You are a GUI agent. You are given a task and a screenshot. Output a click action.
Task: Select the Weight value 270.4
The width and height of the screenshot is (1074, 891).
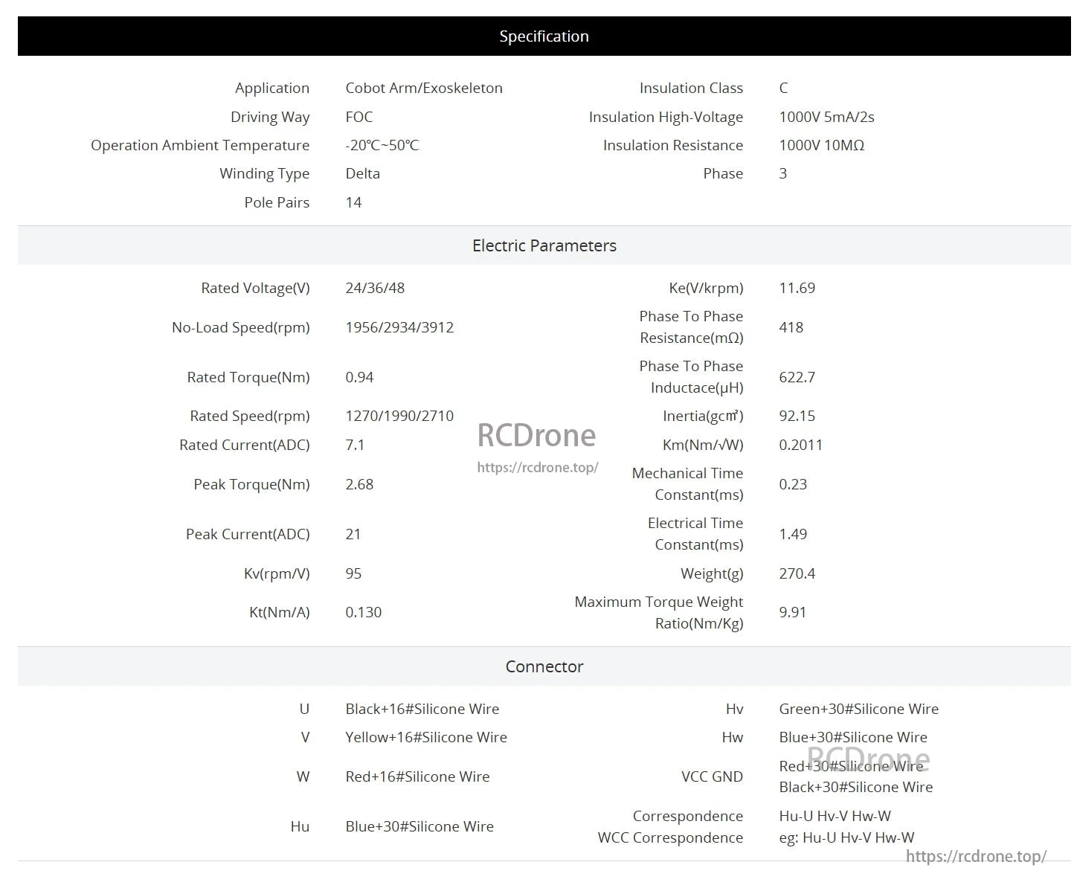click(797, 573)
